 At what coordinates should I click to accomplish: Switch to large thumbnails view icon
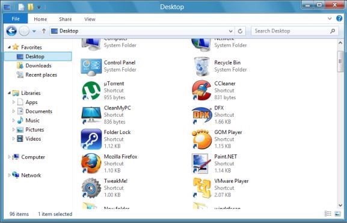(338, 214)
